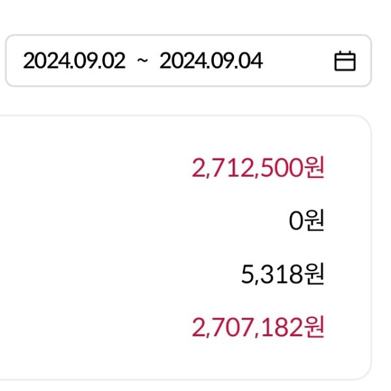Click the red 2,712,500원 amount
The image size is (391, 391).
click(258, 168)
